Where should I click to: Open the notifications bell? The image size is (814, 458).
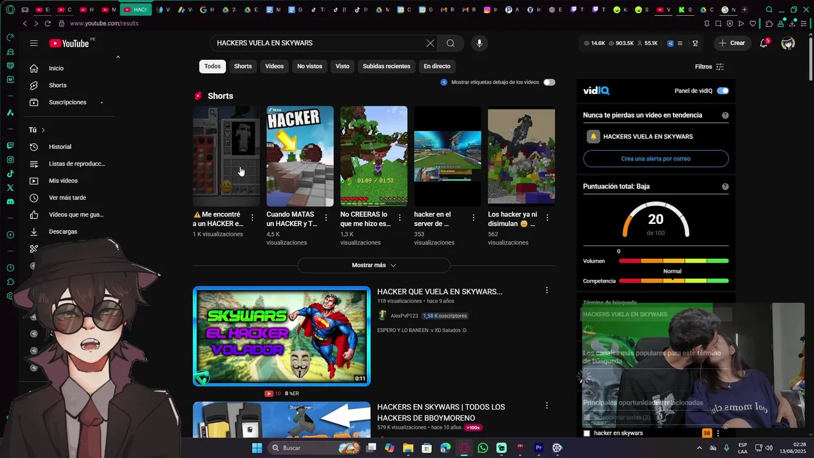[764, 43]
